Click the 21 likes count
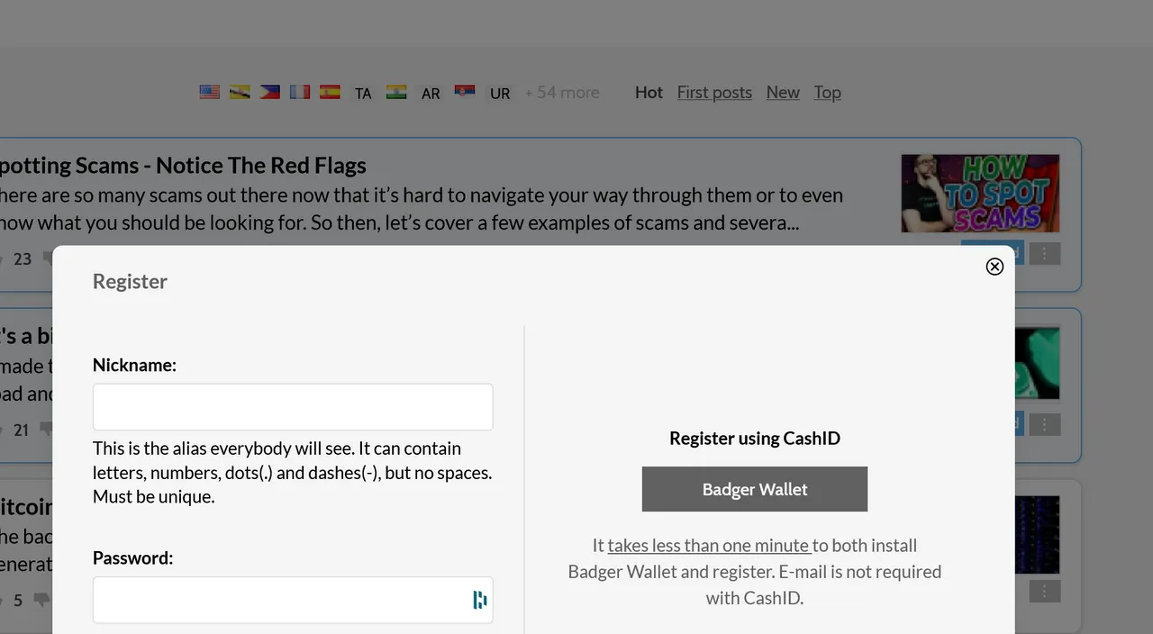 click(x=22, y=430)
